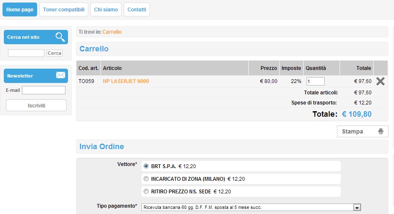
Task: Navigate to Contatti menu item
Action: (x=137, y=10)
